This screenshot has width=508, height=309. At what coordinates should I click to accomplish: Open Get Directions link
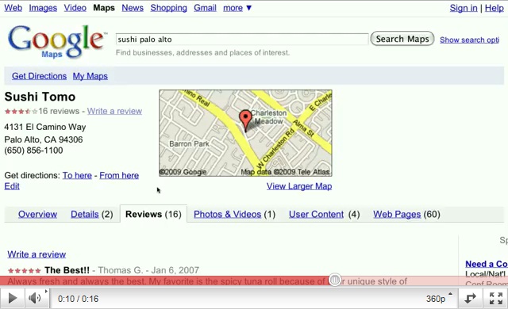pyautogui.click(x=39, y=76)
